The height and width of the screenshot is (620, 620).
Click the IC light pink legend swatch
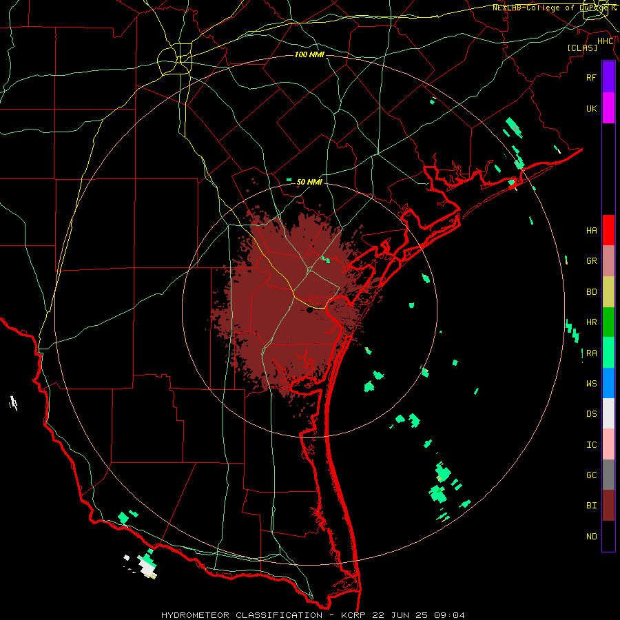coord(608,444)
